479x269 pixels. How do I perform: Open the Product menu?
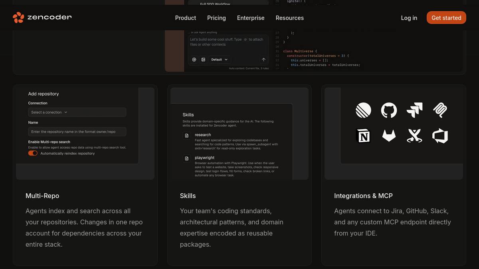click(186, 18)
